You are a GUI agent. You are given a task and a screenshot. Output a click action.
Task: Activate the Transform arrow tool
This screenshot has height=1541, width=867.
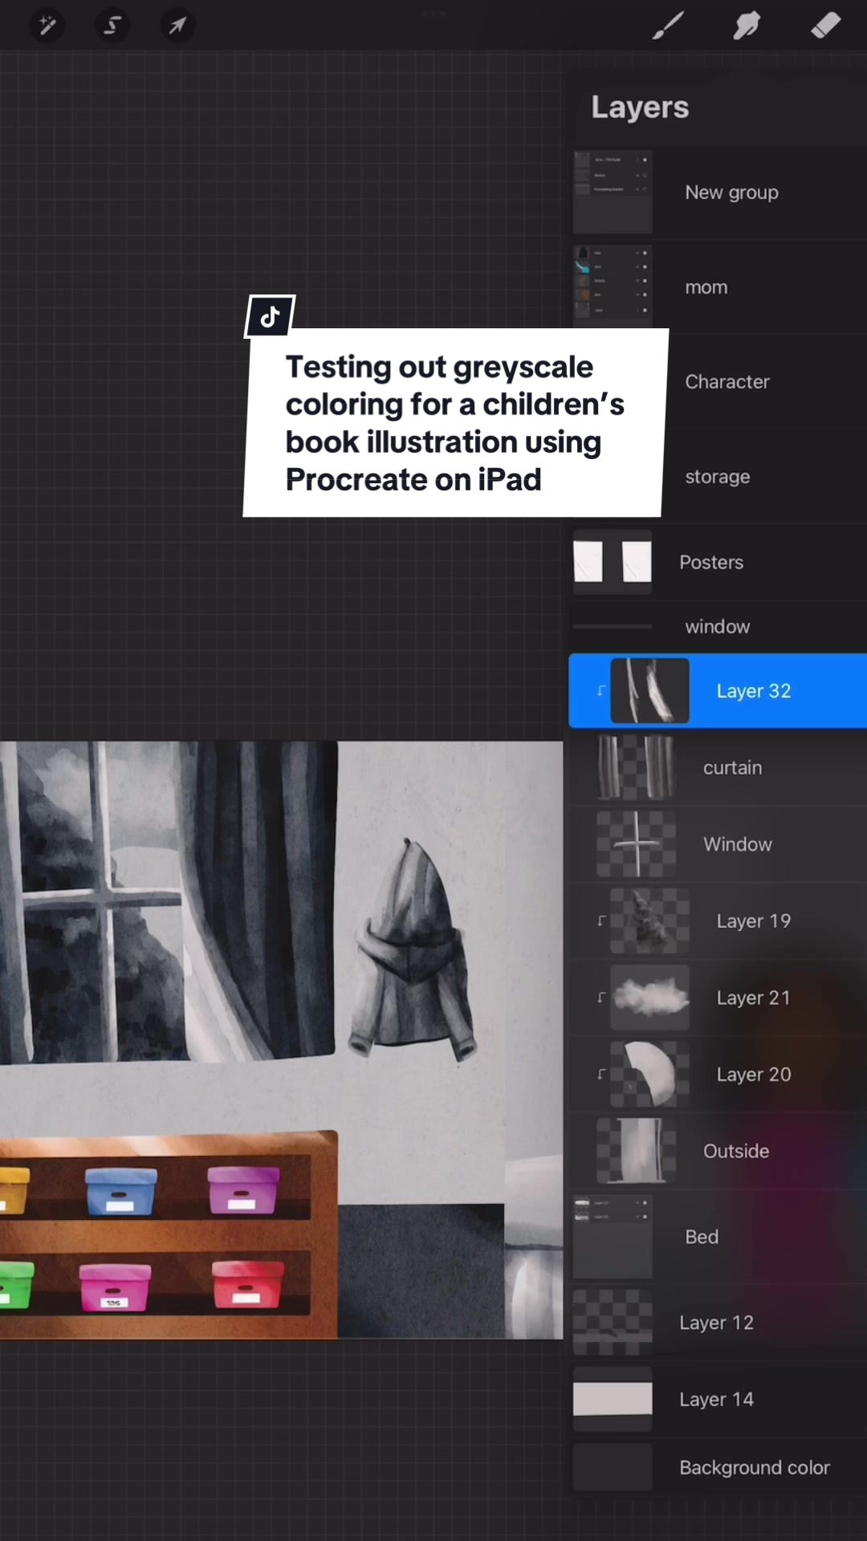pos(177,26)
